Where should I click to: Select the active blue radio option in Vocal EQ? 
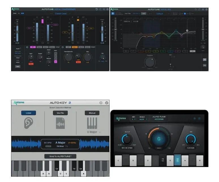[x=185, y=14]
